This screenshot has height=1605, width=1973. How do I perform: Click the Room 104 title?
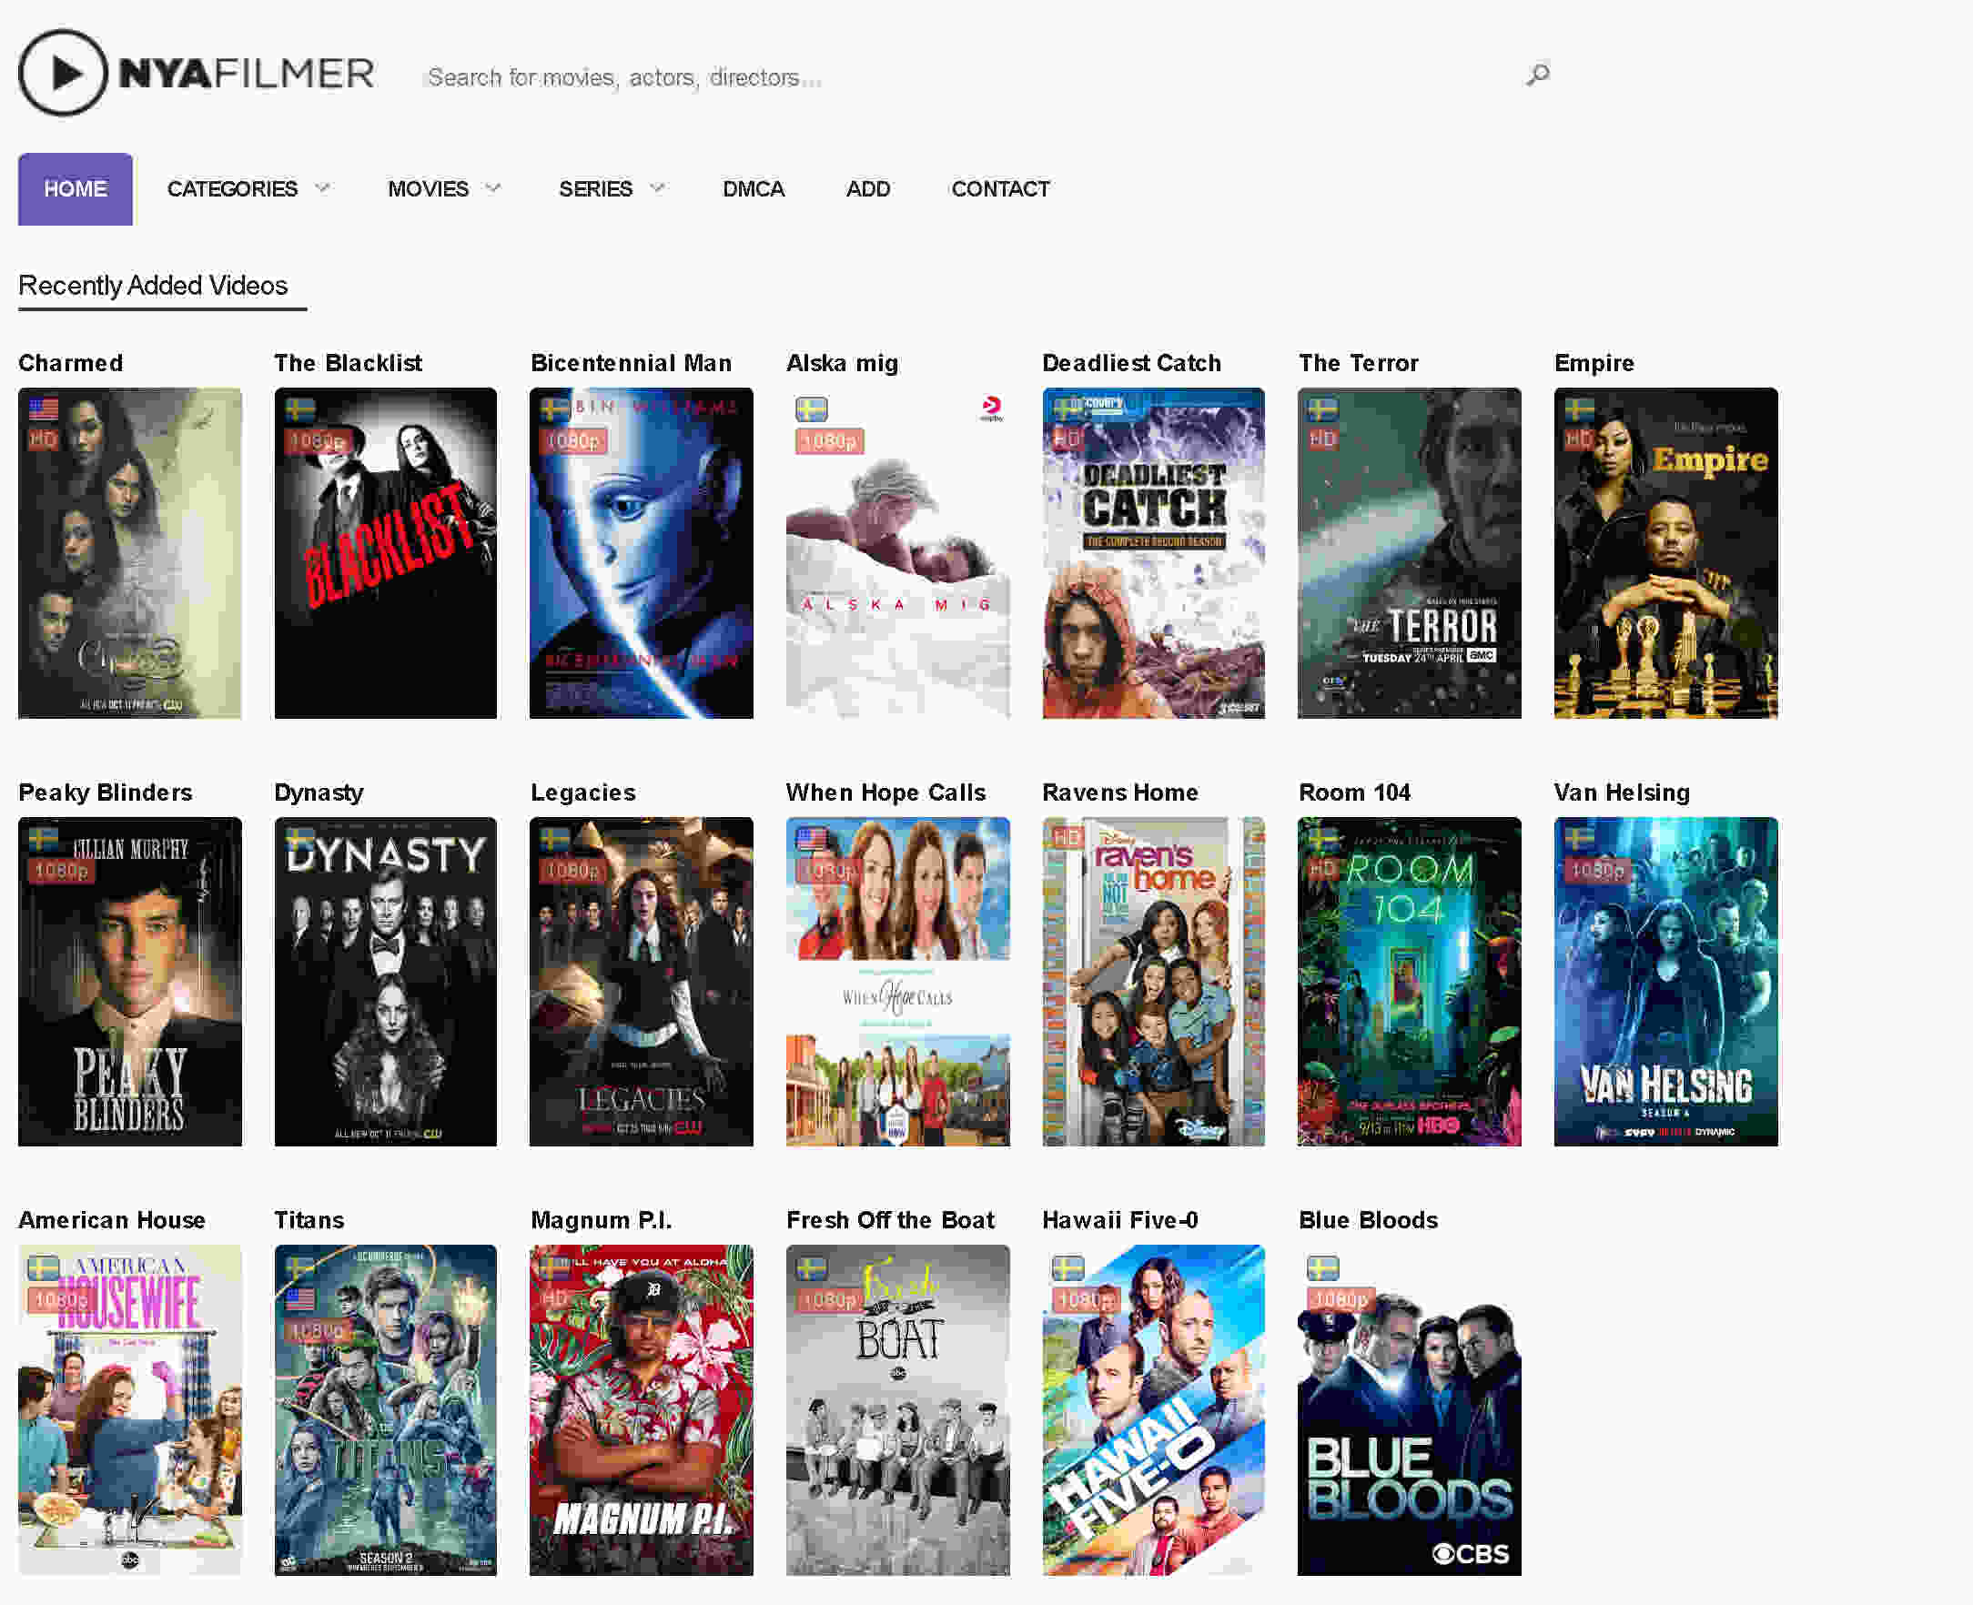(x=1354, y=792)
